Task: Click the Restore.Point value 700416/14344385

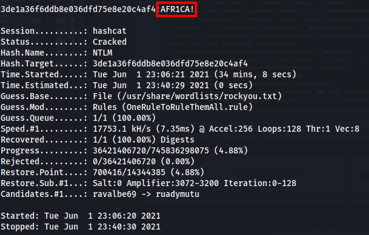Action: (x=128, y=172)
